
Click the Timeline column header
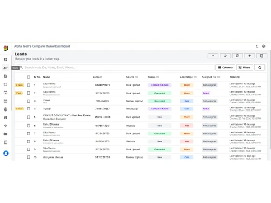coord(235,77)
